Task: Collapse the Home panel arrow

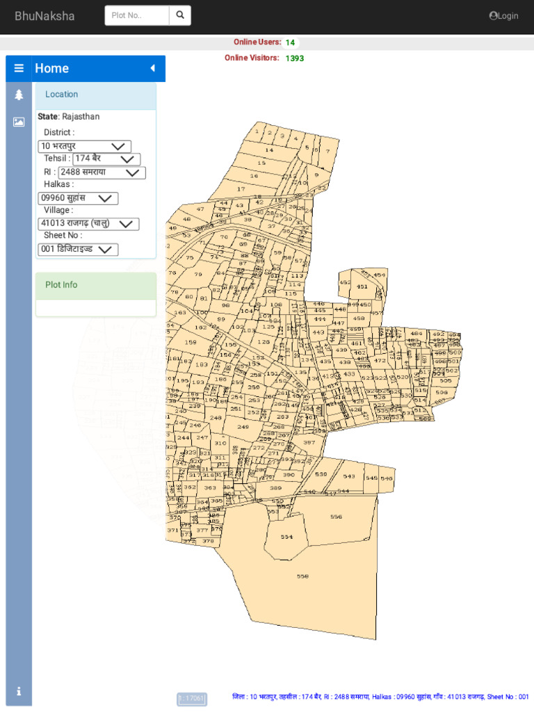Action: click(x=152, y=68)
